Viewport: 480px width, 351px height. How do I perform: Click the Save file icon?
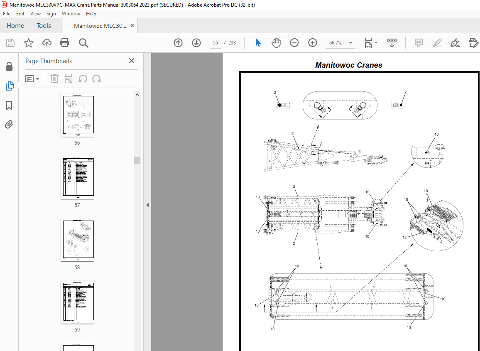(10, 43)
